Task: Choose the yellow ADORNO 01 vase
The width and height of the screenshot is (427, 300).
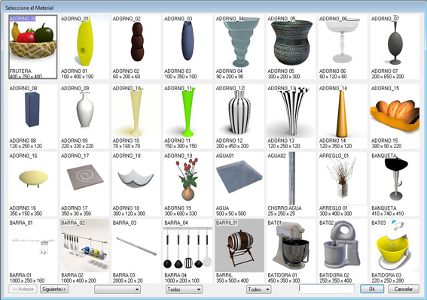Action: tap(84, 47)
